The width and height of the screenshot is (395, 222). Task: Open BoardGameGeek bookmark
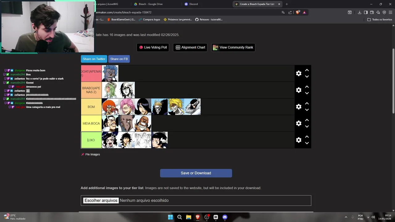click(121, 19)
